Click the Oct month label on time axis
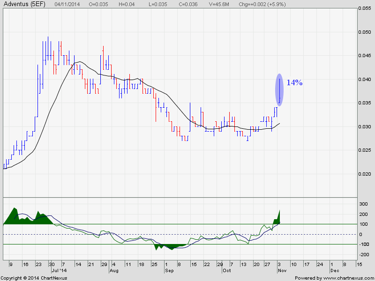 pyautogui.click(x=226, y=271)
